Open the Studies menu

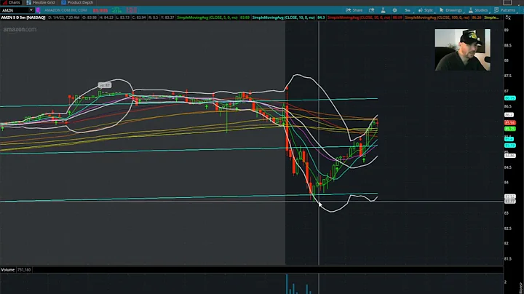tap(478, 10)
